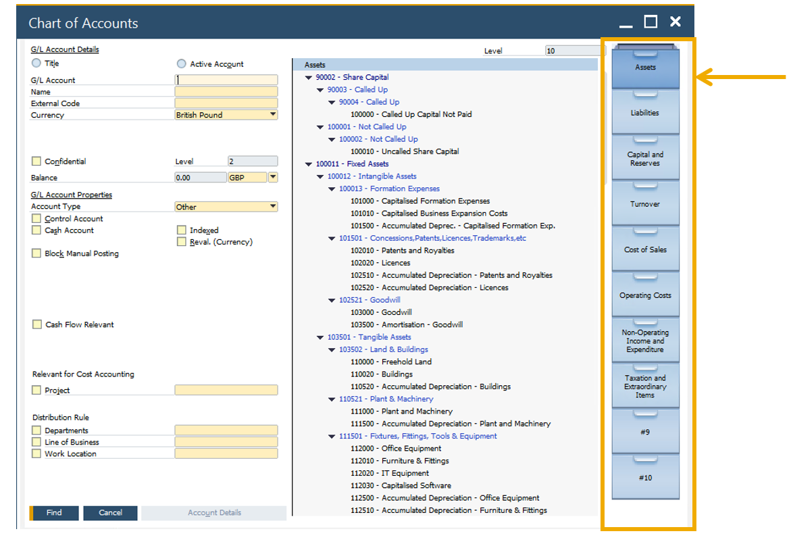
Task: Click the Find button
Action: [54, 513]
